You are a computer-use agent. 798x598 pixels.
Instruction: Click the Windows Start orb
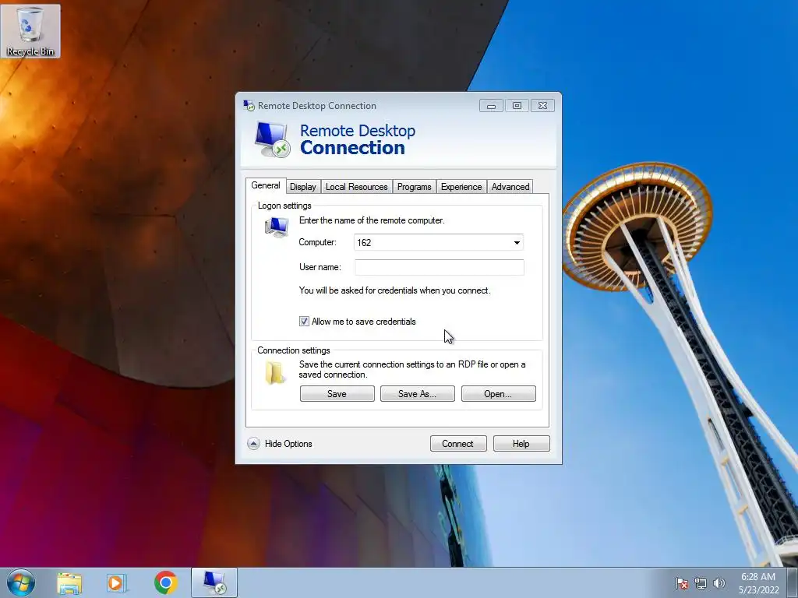click(20, 582)
